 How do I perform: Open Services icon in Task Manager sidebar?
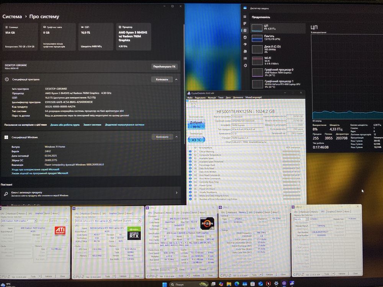245,65
